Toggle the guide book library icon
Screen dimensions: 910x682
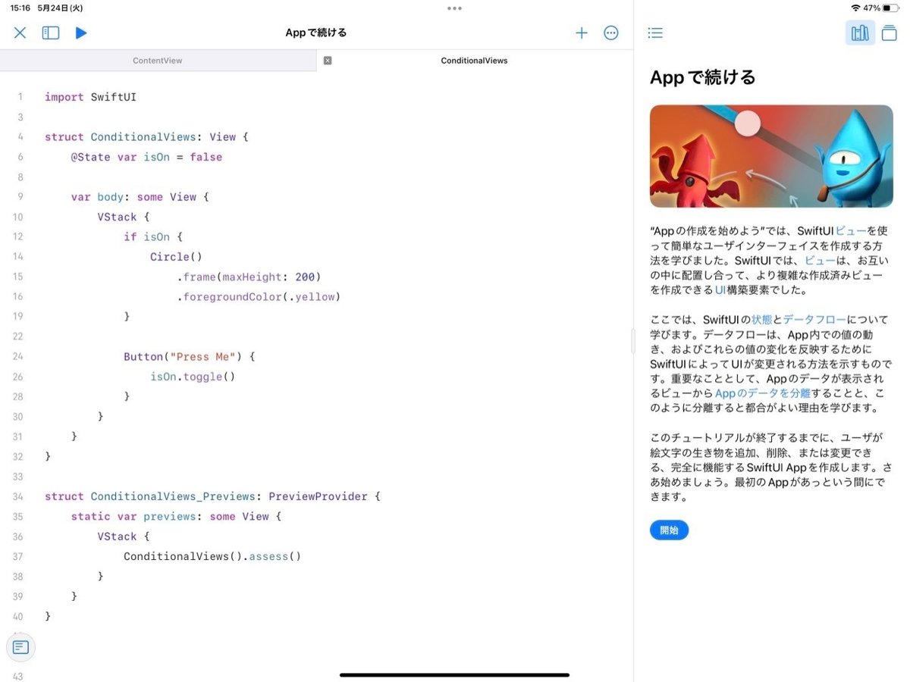click(x=860, y=33)
